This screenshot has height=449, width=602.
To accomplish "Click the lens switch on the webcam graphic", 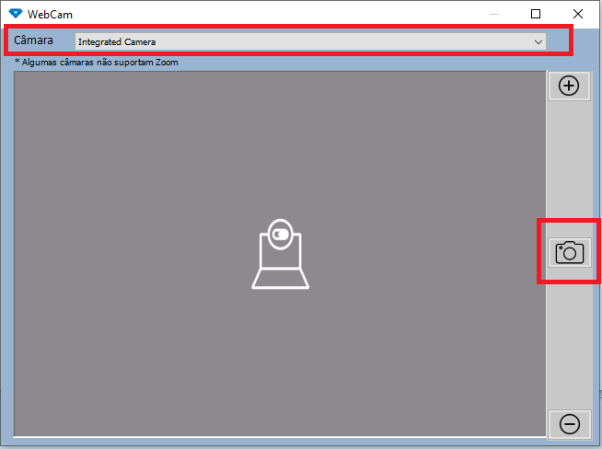I will click(282, 235).
